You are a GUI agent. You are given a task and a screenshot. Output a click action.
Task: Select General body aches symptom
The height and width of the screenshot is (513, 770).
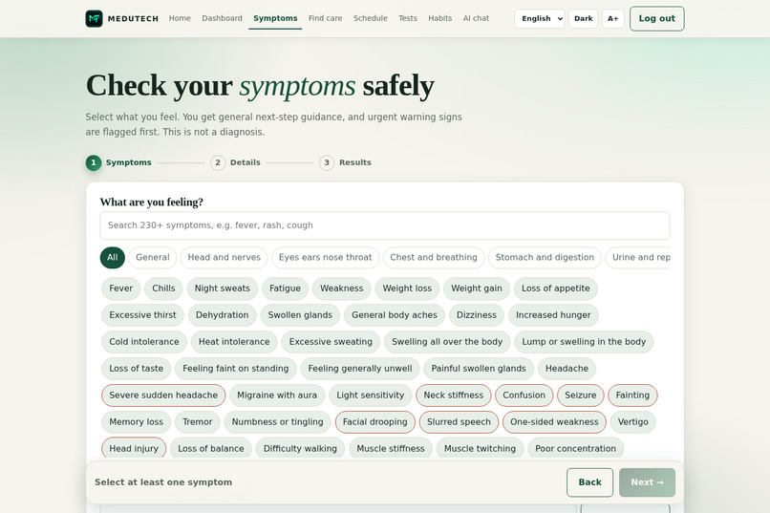pos(395,315)
